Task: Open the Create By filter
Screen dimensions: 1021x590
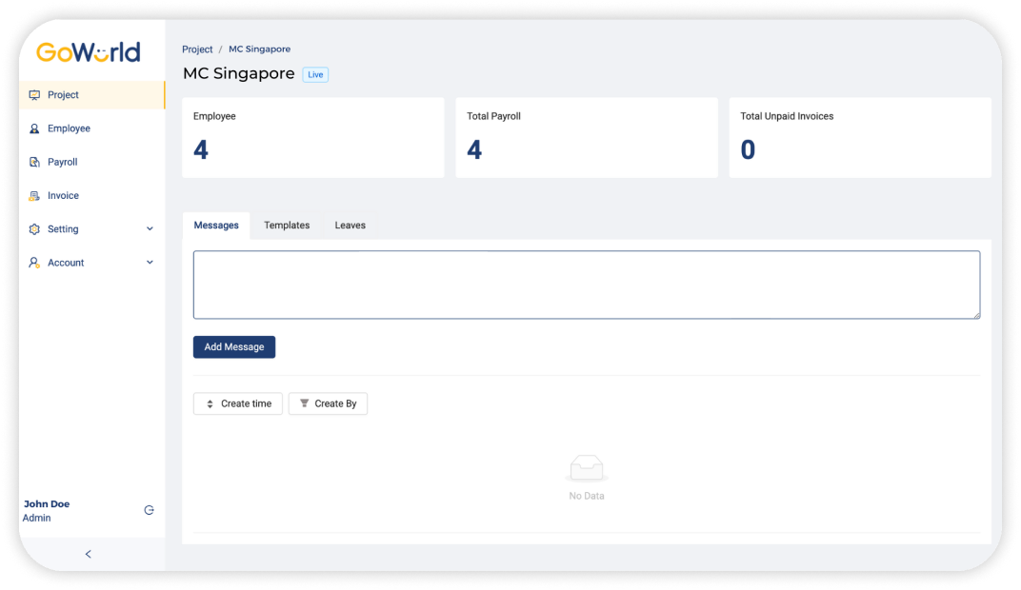Action: coord(328,403)
